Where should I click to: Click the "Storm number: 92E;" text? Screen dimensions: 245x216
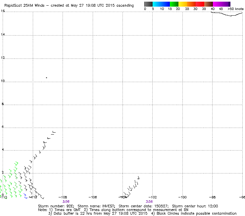coord(56,206)
